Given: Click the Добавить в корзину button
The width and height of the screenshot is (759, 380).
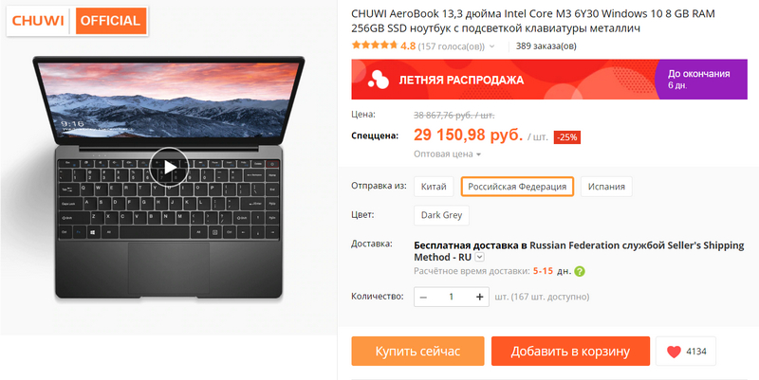Looking at the screenshot, I should (570, 351).
